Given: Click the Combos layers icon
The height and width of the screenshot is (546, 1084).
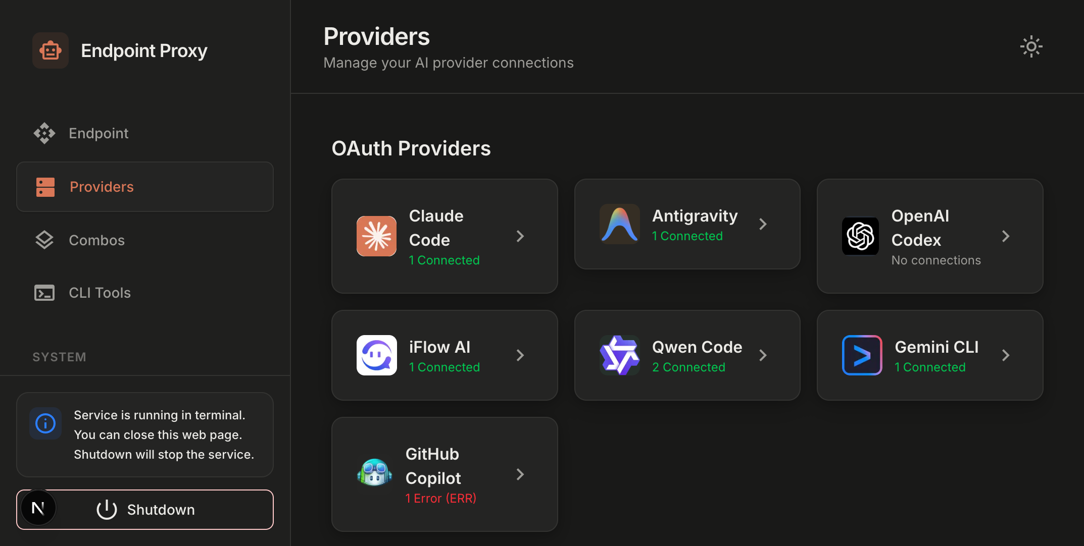Looking at the screenshot, I should pos(44,240).
